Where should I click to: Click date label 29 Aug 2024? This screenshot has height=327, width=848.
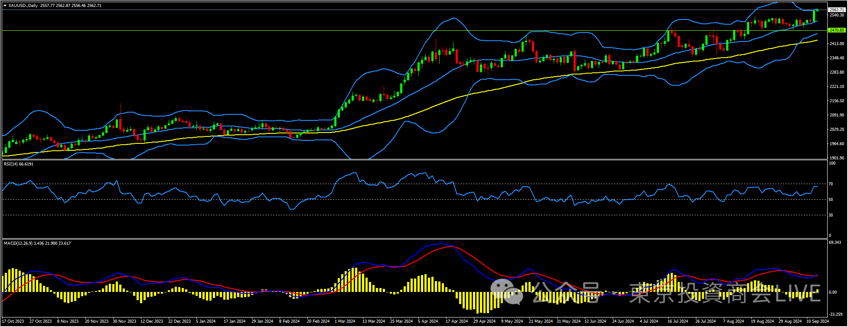[x=790, y=321]
